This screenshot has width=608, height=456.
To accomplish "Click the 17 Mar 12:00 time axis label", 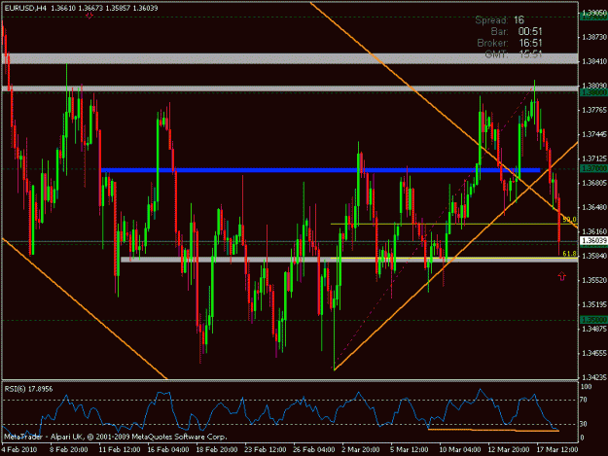I will pos(556,450).
